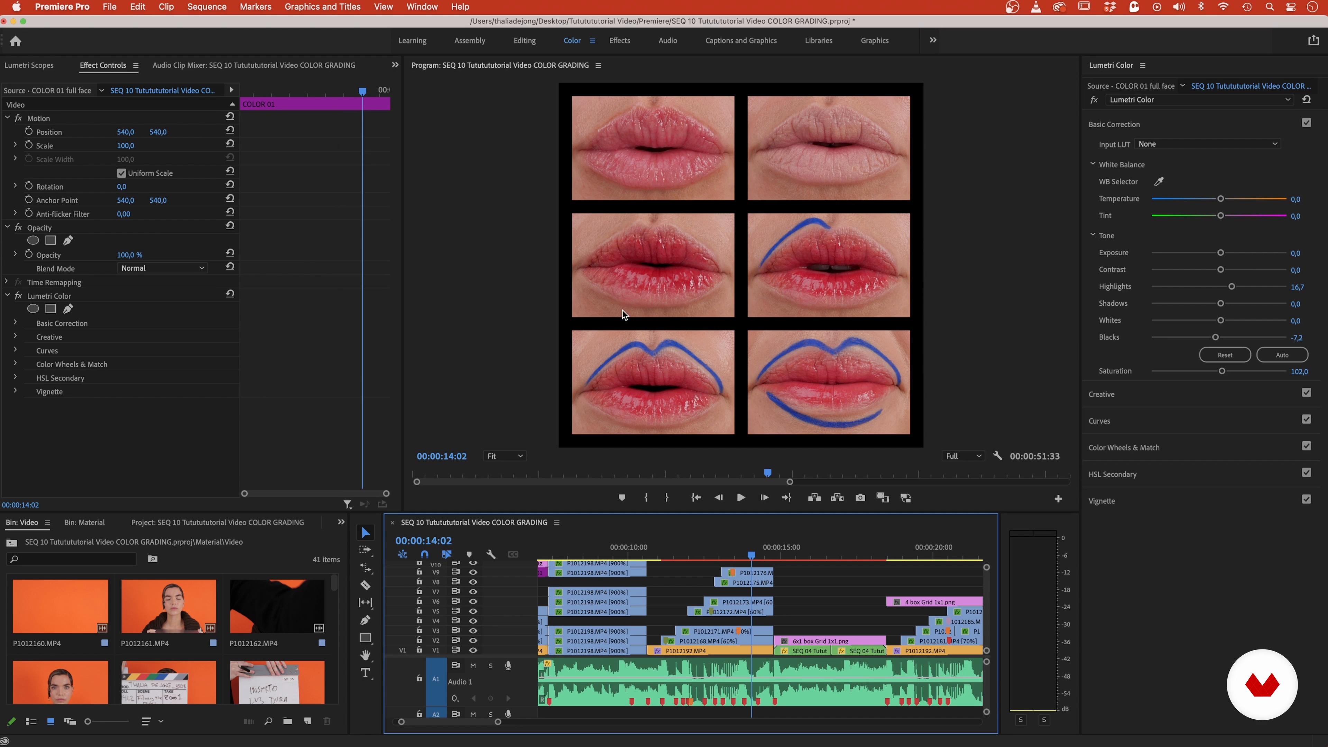Hide track V6 with eye icon
This screenshot has width=1328, height=747.
[473, 602]
